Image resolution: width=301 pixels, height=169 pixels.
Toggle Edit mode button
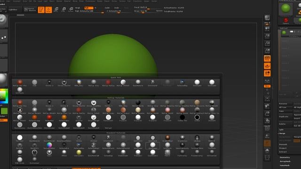(x=41, y=9)
